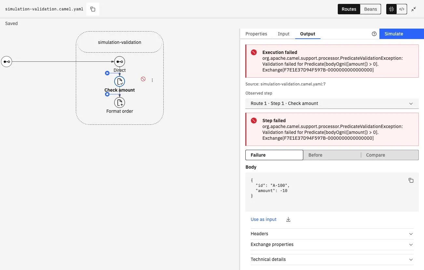Click inside the Body JSON output area
Screen dimensions: 424x270
332,192
